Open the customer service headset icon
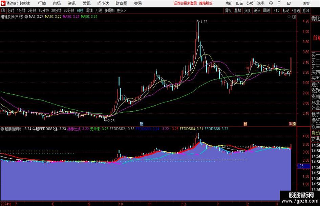The height and width of the screenshot is (206, 320). tap(271, 3)
